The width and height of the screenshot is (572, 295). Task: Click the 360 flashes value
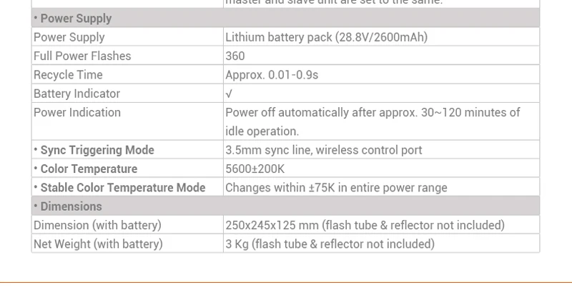click(235, 56)
